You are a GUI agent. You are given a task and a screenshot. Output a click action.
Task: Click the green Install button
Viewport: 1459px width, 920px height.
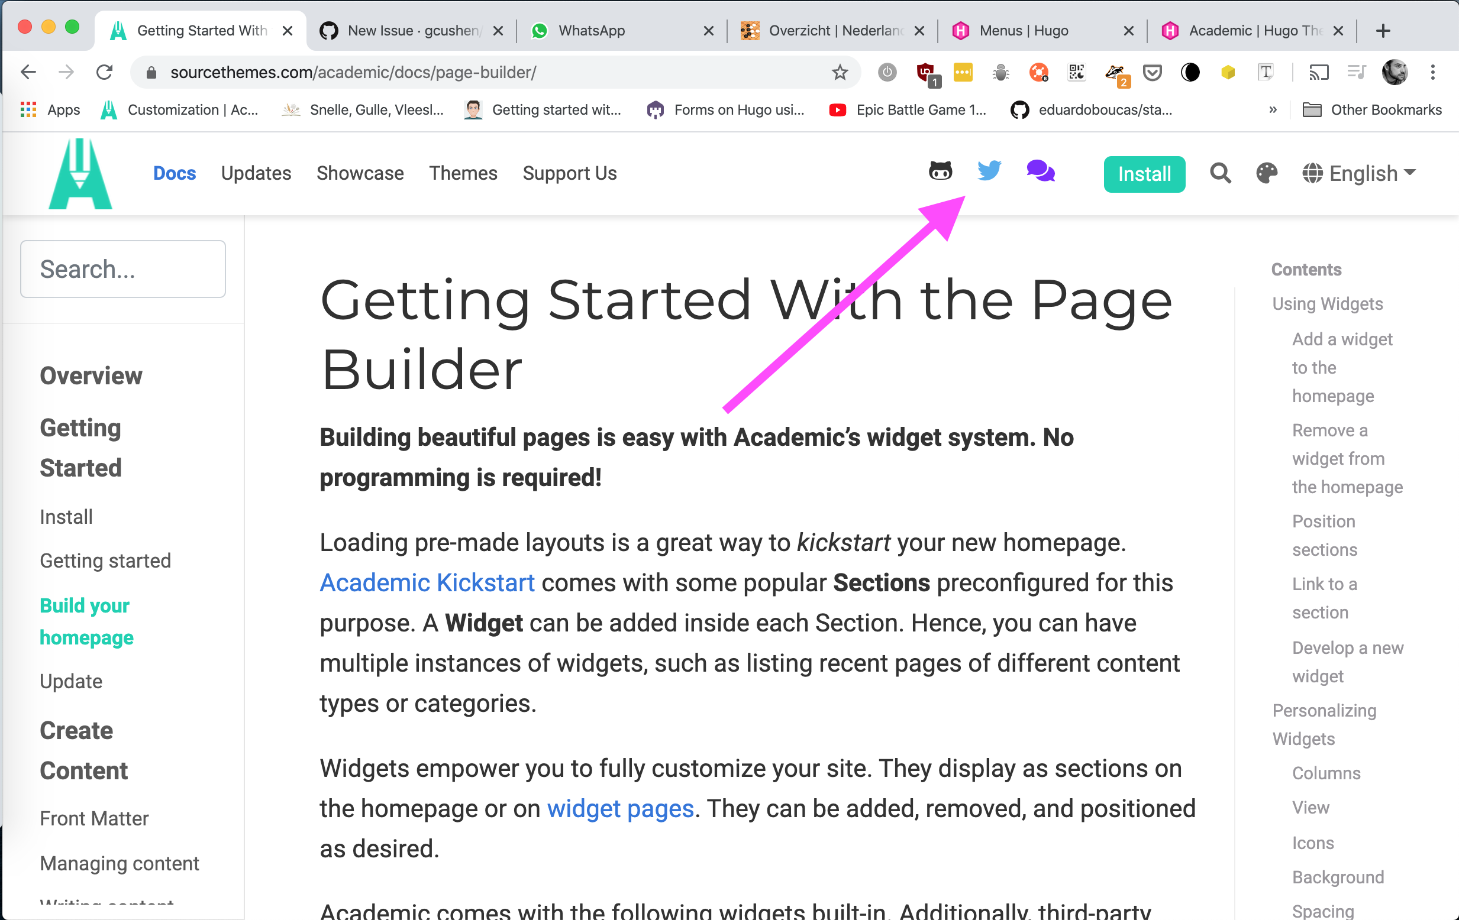[1144, 174]
